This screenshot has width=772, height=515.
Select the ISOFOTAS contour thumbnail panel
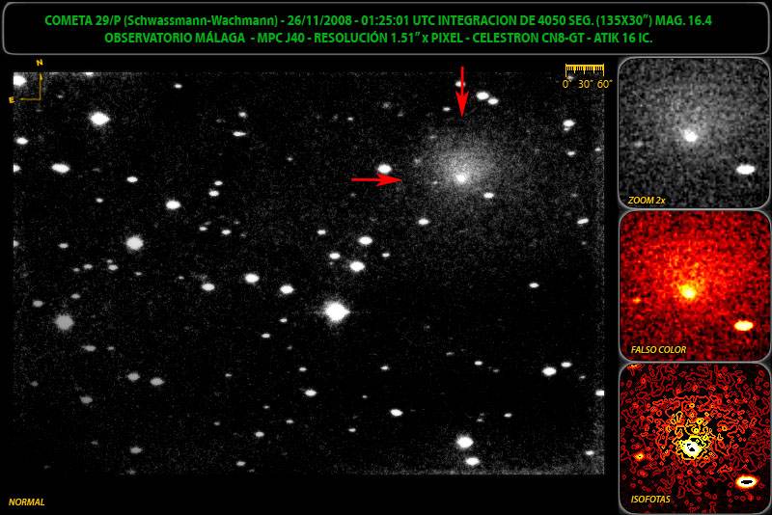tap(693, 438)
